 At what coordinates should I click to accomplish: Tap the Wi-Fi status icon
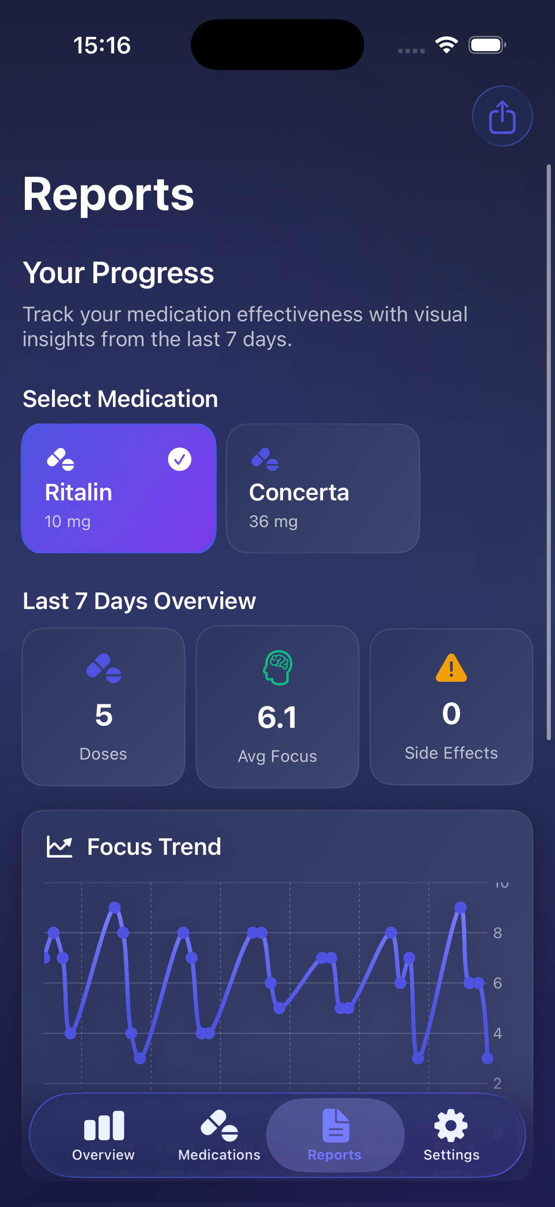[446, 45]
